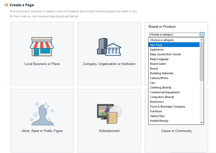Select App Page from the list
Image resolution: width=216 pixels, height=153 pixels.
click(174, 45)
